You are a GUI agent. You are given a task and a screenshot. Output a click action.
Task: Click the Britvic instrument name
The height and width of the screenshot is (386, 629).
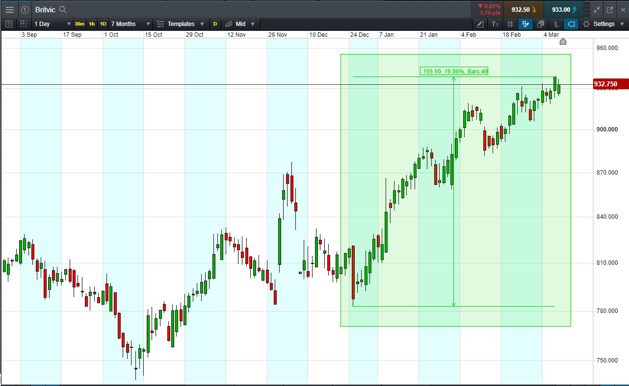pos(45,10)
